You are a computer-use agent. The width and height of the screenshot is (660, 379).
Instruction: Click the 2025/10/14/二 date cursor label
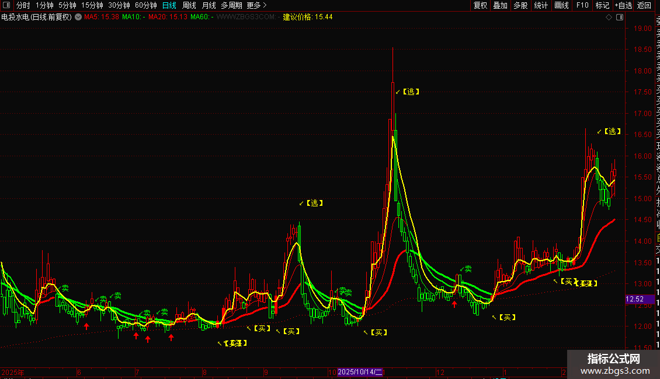(360, 372)
